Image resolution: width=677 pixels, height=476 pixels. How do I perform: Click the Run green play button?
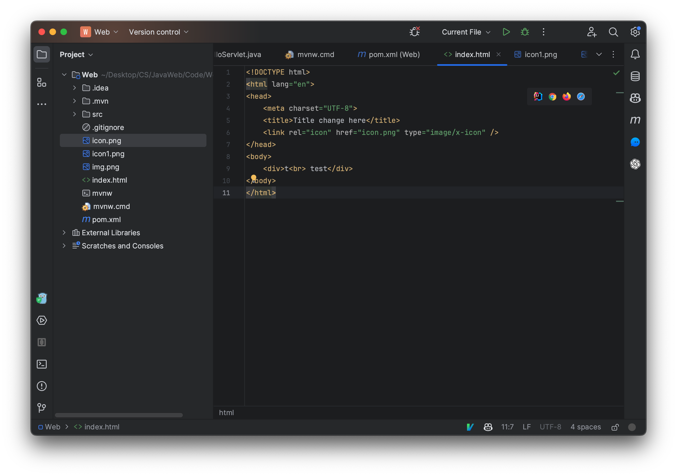tap(506, 32)
